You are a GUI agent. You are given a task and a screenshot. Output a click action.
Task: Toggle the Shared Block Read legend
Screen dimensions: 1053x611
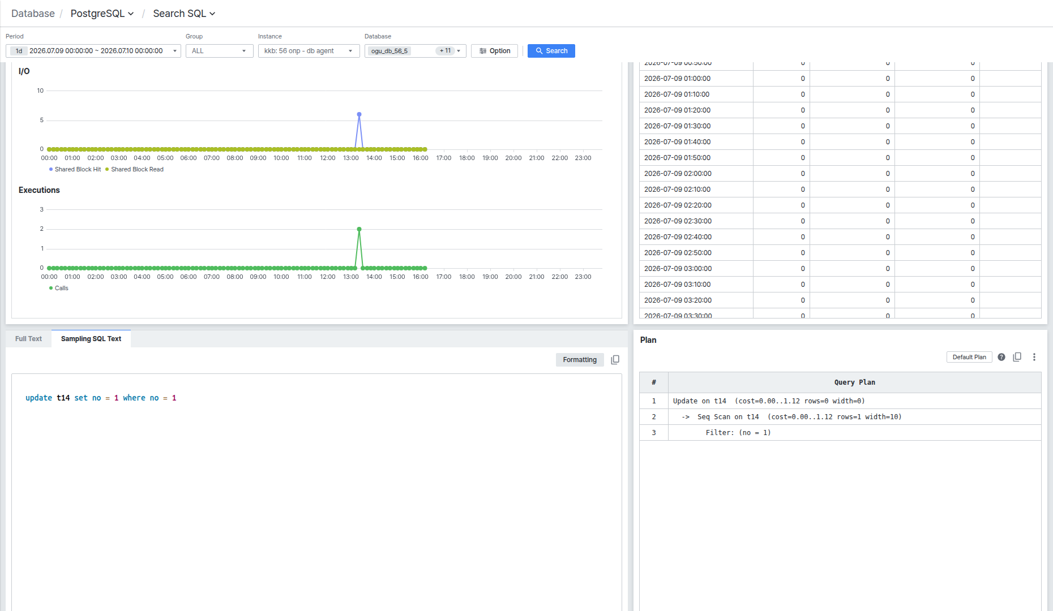[x=135, y=169]
